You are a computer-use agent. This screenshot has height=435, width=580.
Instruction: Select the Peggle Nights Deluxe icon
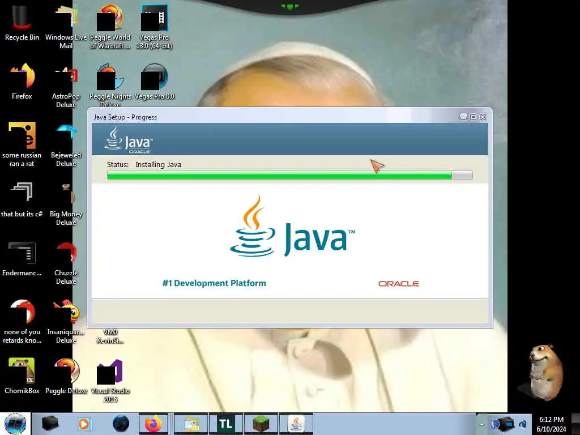tap(110, 85)
